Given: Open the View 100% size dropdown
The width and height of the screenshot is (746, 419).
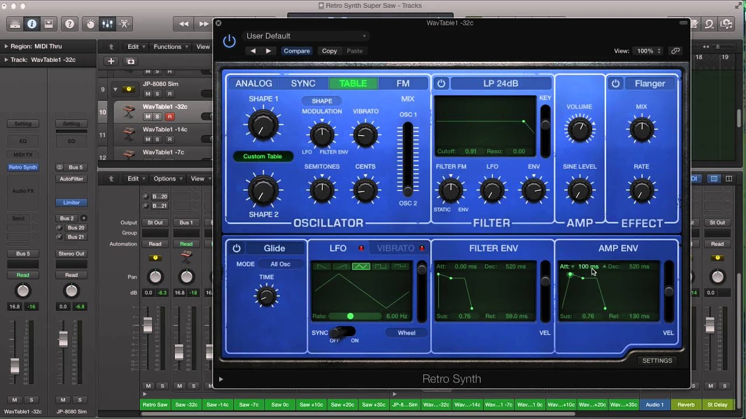Looking at the screenshot, I should [x=648, y=51].
